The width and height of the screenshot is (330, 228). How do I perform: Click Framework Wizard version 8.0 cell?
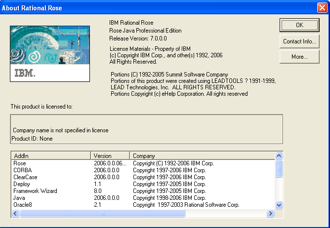pyautogui.click(x=98, y=191)
